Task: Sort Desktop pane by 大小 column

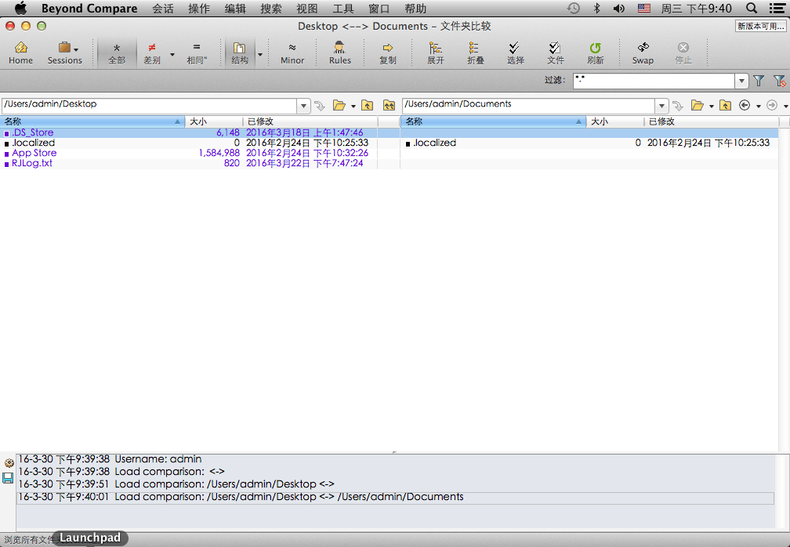Action: 214,121
